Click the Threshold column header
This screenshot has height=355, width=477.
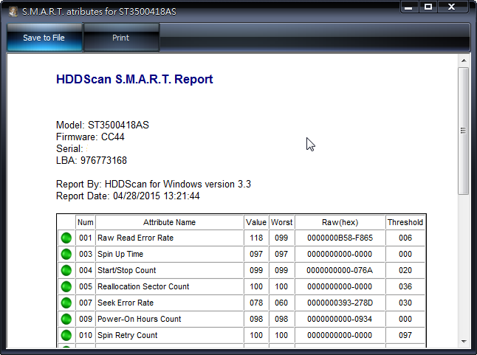click(405, 222)
